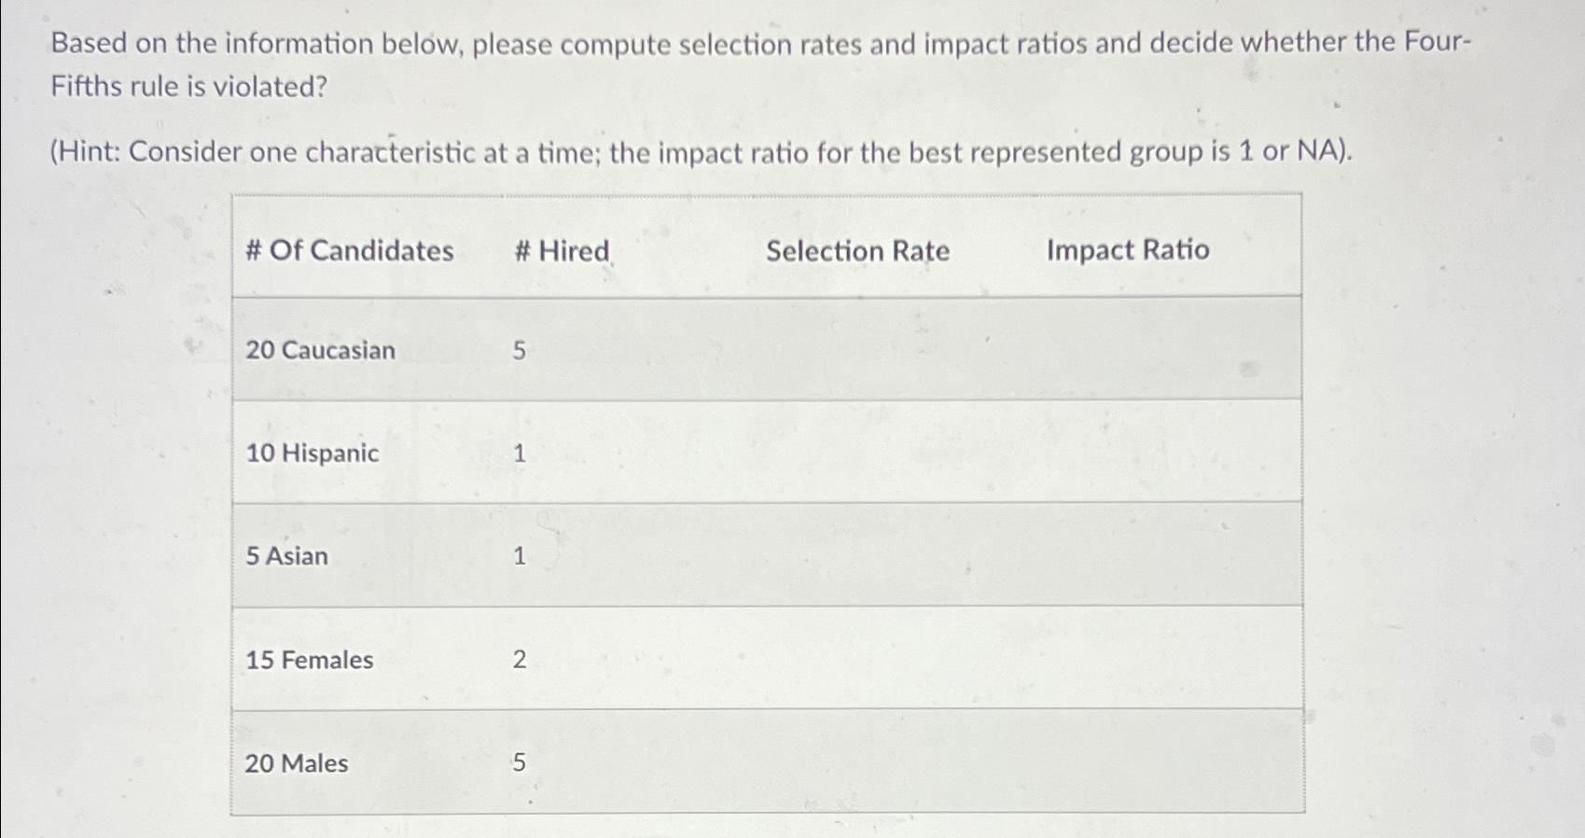Select the '10 Hispanic' row label
The width and height of the screenshot is (1585, 838).
click(x=312, y=454)
